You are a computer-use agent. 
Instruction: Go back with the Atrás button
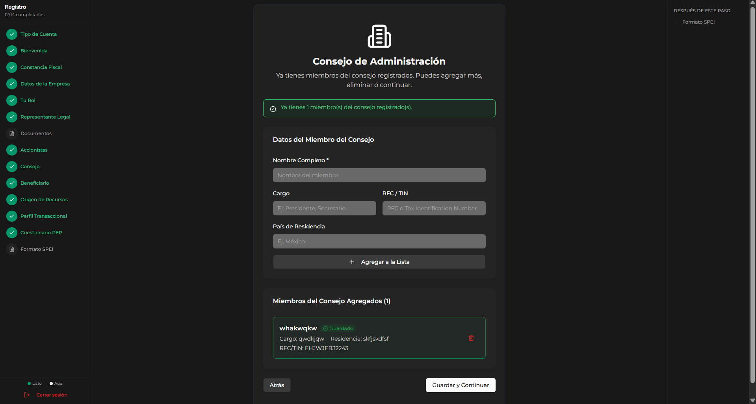277,385
